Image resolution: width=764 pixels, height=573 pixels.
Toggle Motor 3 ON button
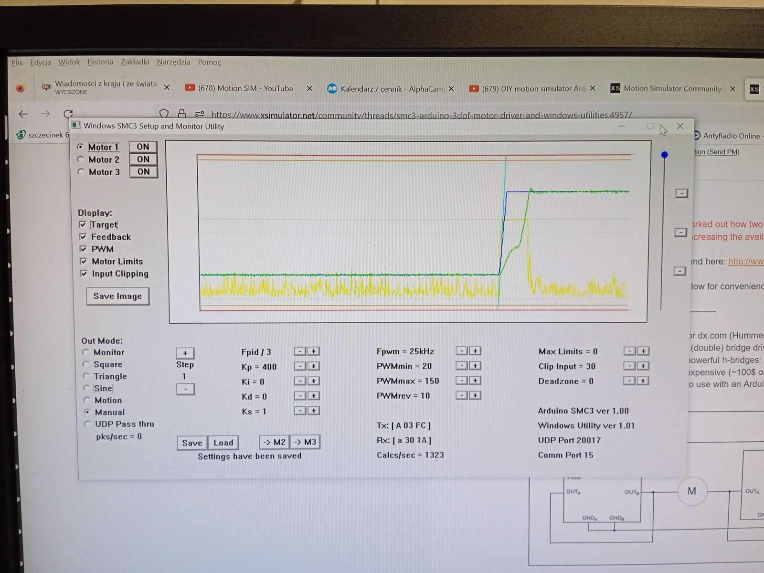click(143, 171)
